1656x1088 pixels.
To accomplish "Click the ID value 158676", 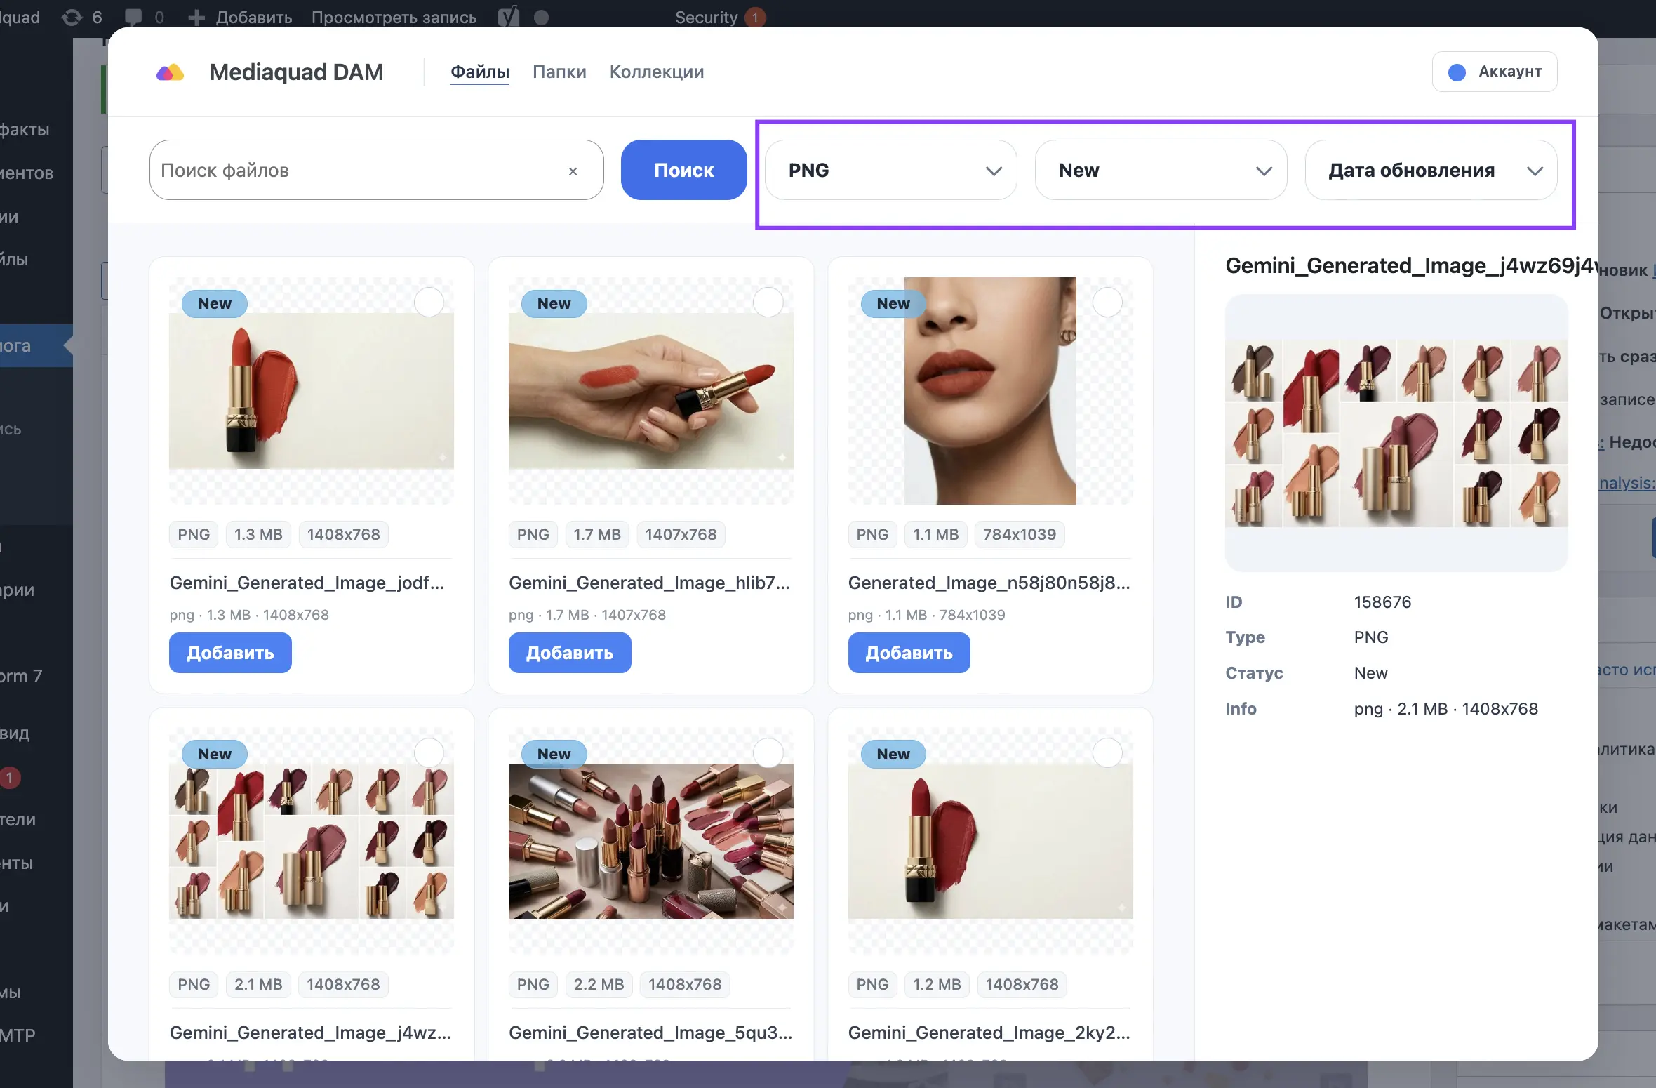I will 1382,602.
